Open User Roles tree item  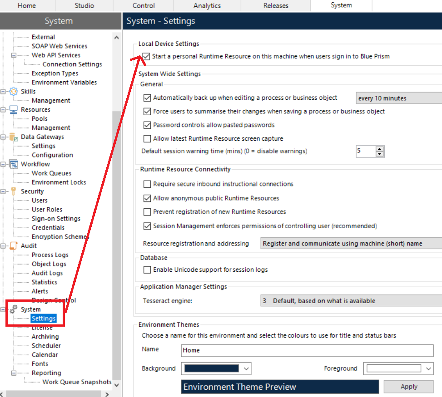(47, 210)
